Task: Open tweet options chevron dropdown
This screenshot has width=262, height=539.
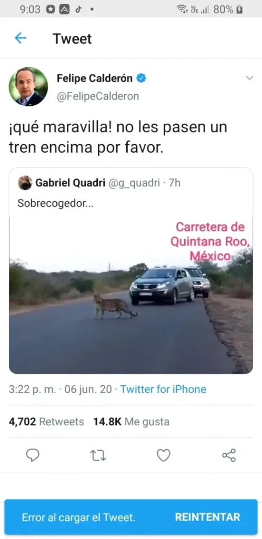Action: click(x=250, y=78)
